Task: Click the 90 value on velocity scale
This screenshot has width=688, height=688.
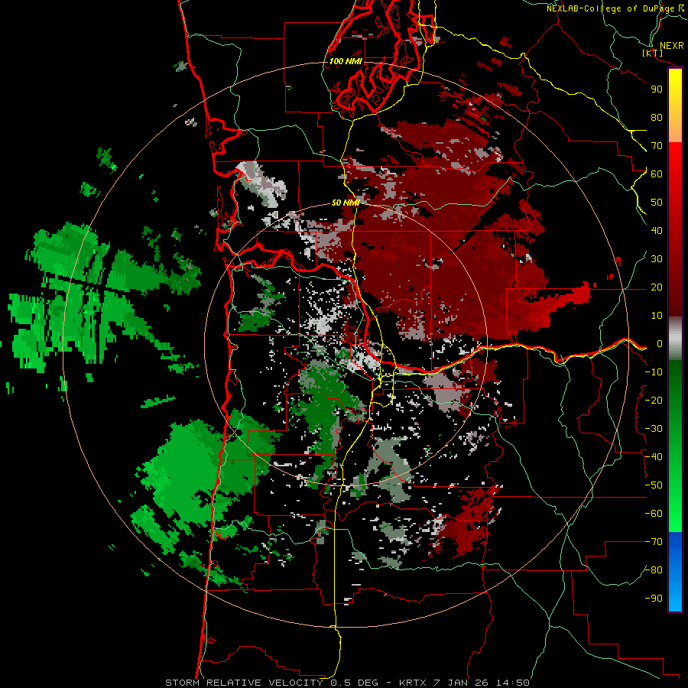Action: coord(657,89)
